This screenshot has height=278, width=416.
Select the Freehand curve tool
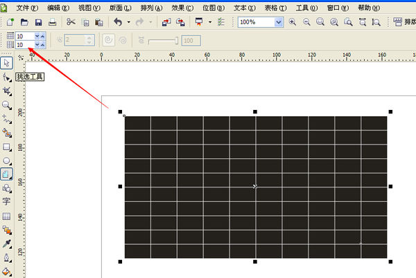pyautogui.click(x=7, y=119)
